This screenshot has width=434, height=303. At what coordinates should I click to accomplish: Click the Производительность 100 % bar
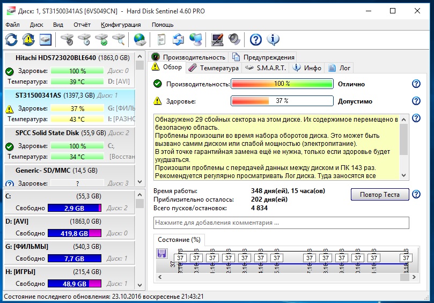[282, 84]
